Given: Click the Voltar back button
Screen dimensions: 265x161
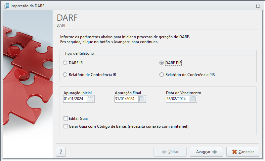Looking at the screenshot, I should [170, 152].
